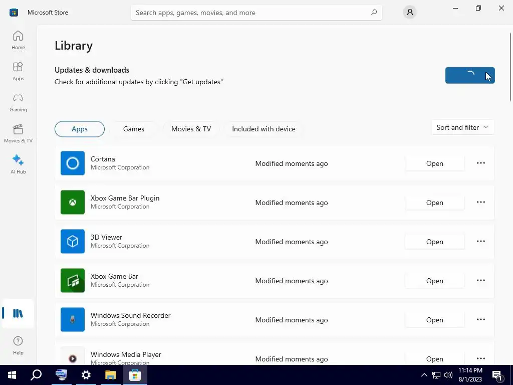
Task: Open more options for Xbox Game Bar Plugin
Action: coord(480,203)
